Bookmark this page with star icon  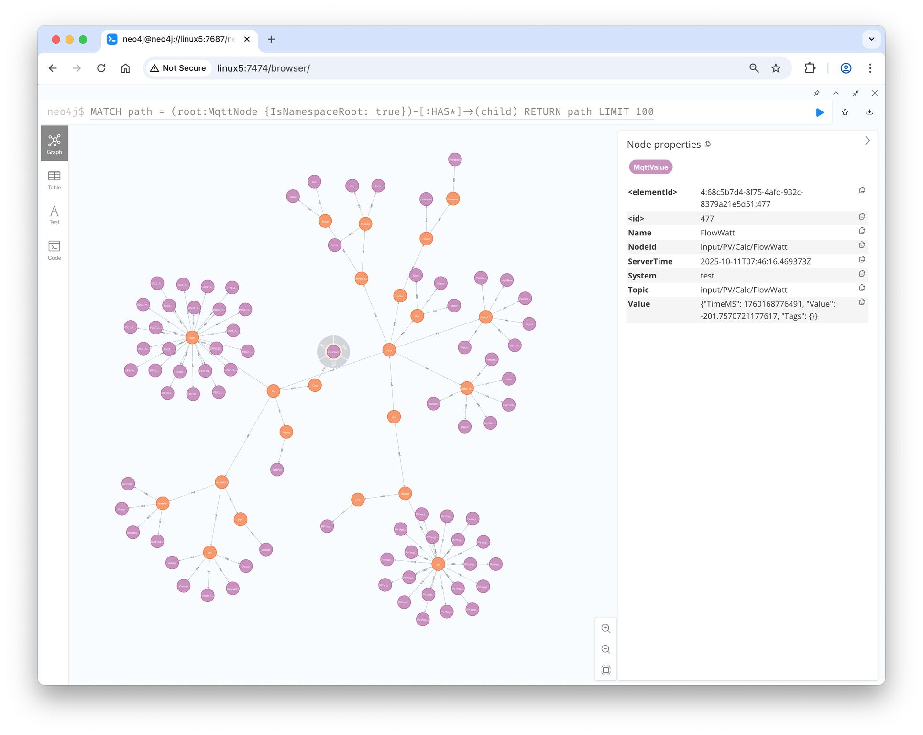pyautogui.click(x=776, y=68)
